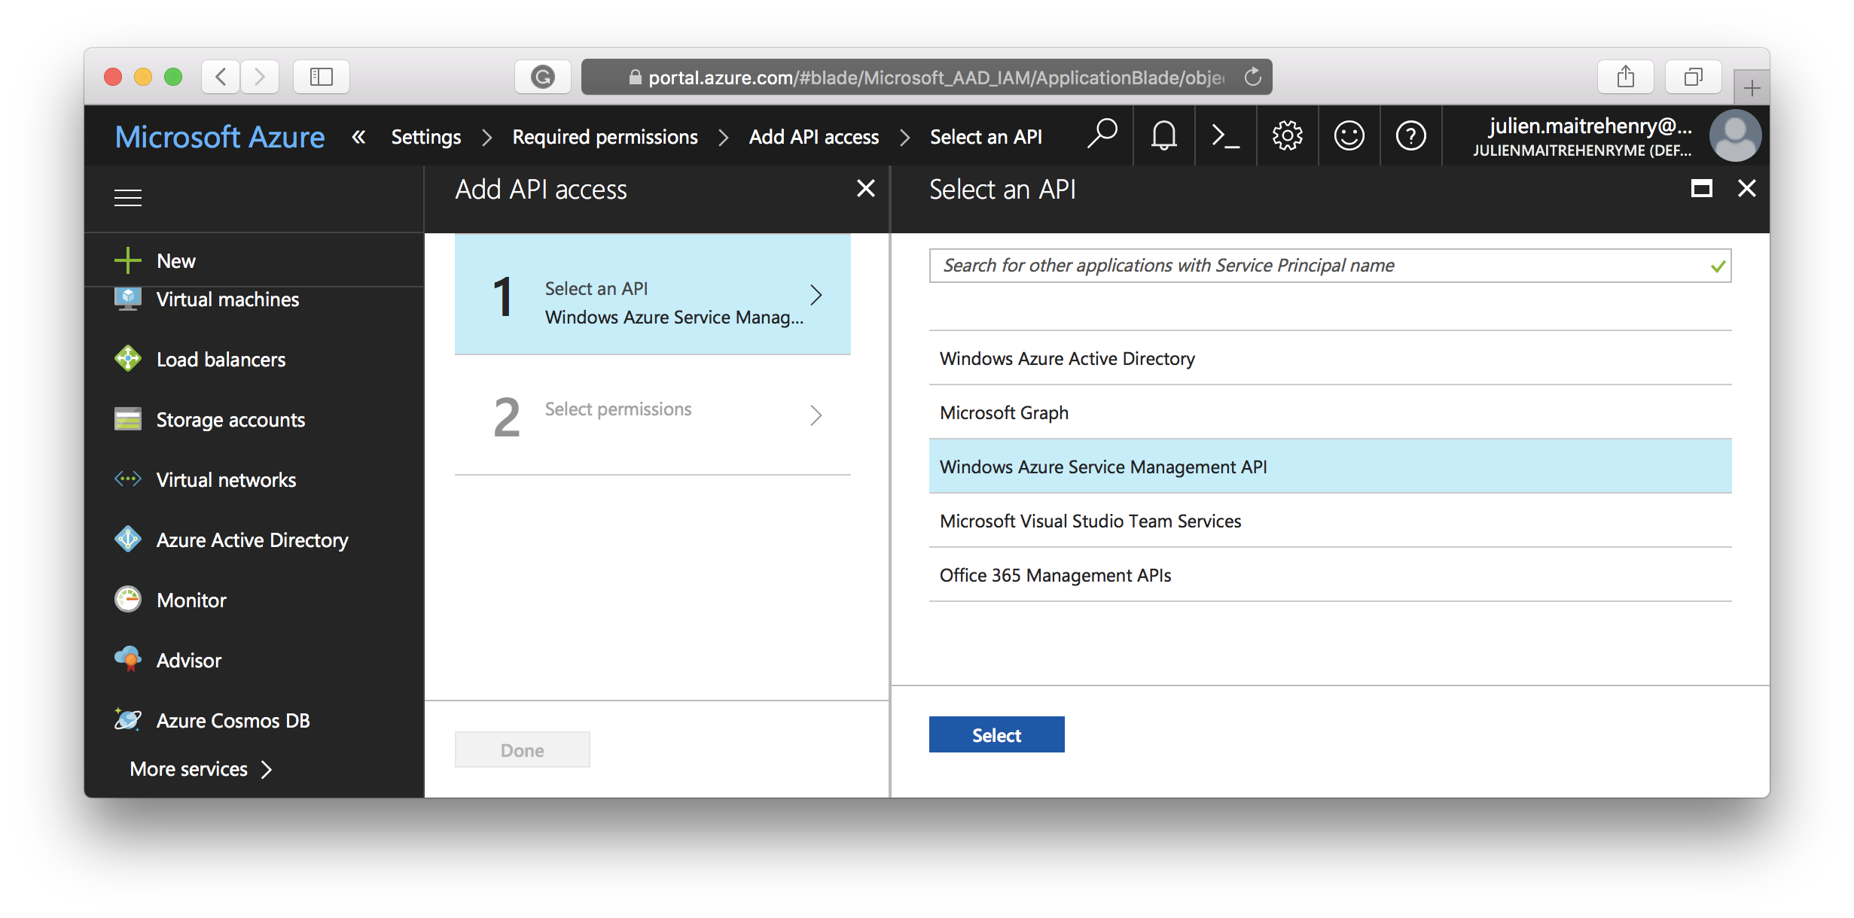Choose Microsoft Graph API

coord(1330,412)
